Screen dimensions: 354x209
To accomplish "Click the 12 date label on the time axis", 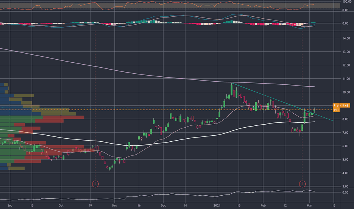I will (285, 206).
